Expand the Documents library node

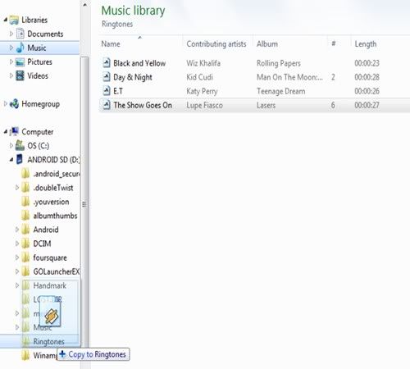pyautogui.click(x=11, y=34)
